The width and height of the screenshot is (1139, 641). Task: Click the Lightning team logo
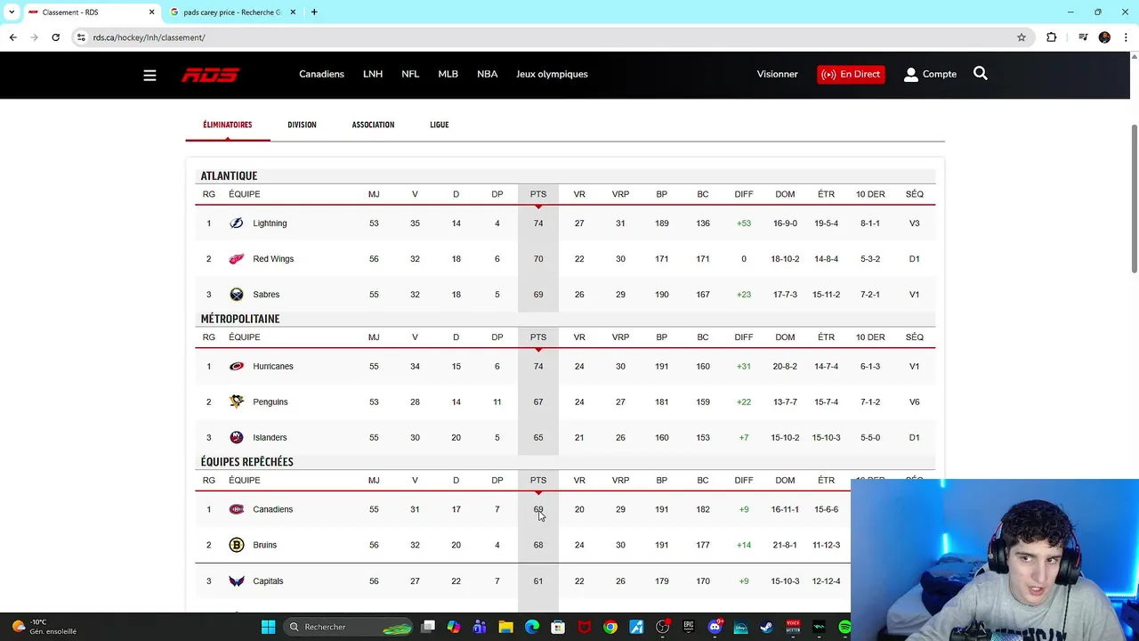tap(236, 223)
